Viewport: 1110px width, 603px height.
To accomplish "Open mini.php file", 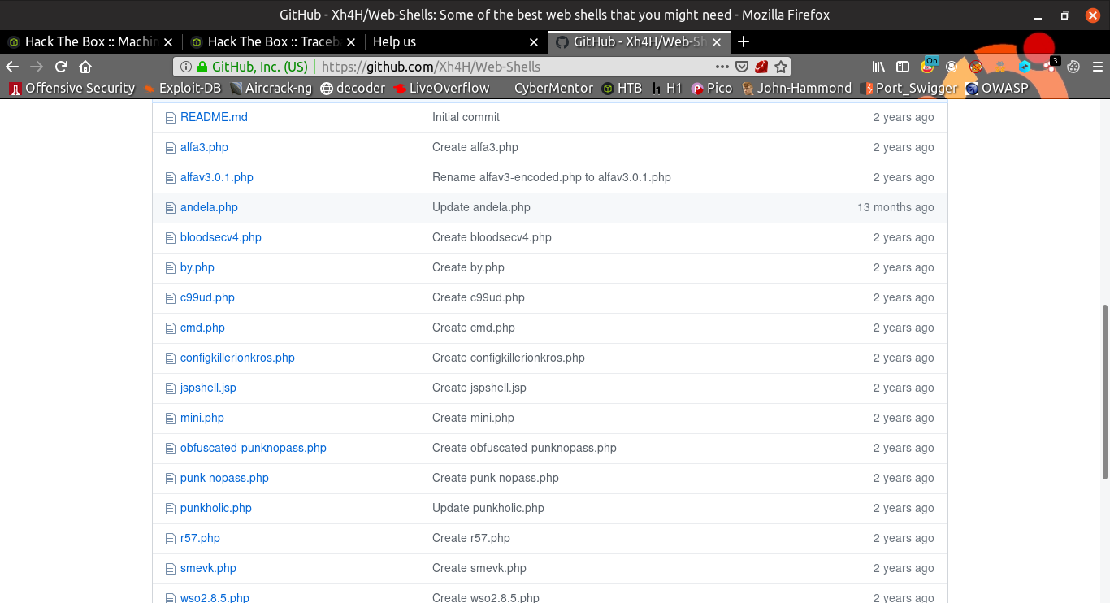I will [202, 418].
